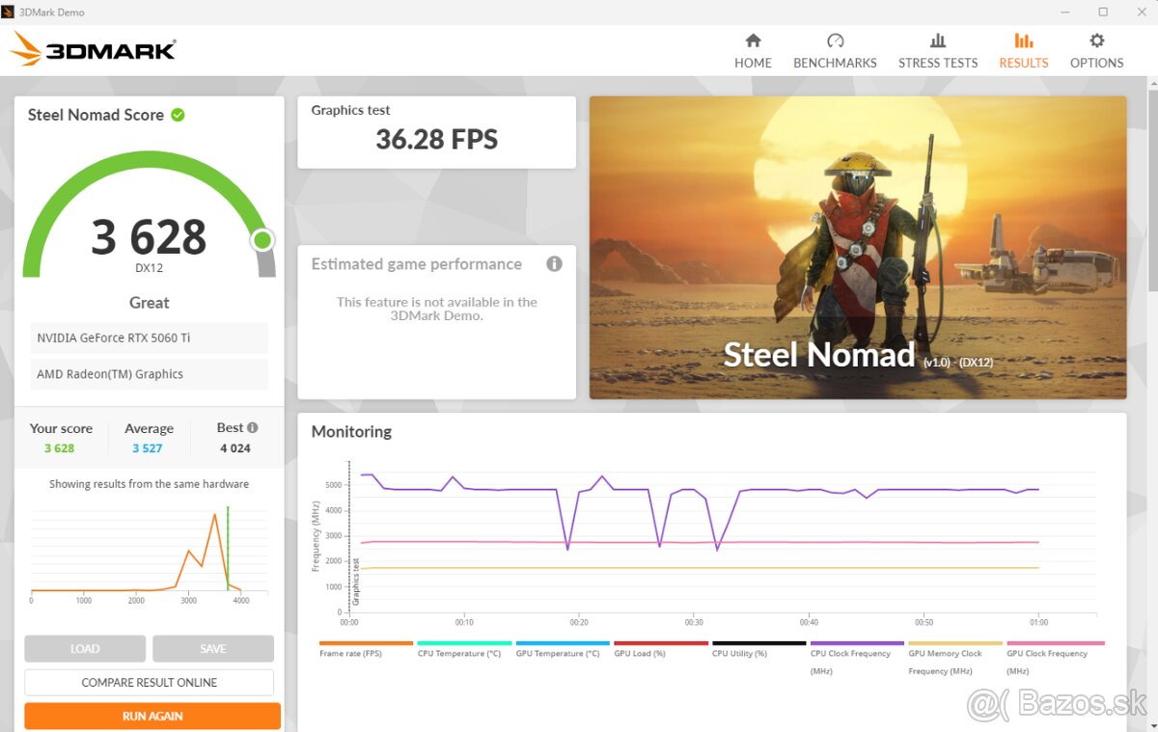The height and width of the screenshot is (732, 1158).
Task: Open the Home tab house icon
Action: click(x=753, y=41)
